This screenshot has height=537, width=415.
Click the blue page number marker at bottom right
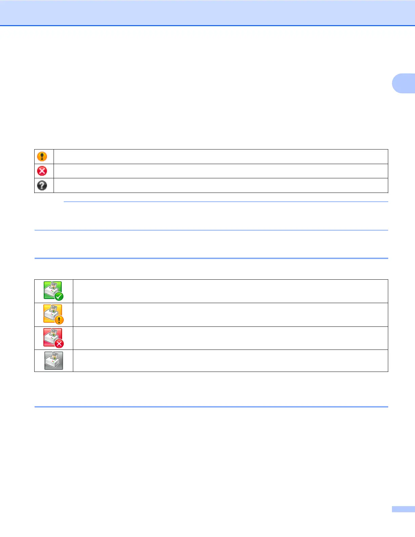[x=403, y=509]
